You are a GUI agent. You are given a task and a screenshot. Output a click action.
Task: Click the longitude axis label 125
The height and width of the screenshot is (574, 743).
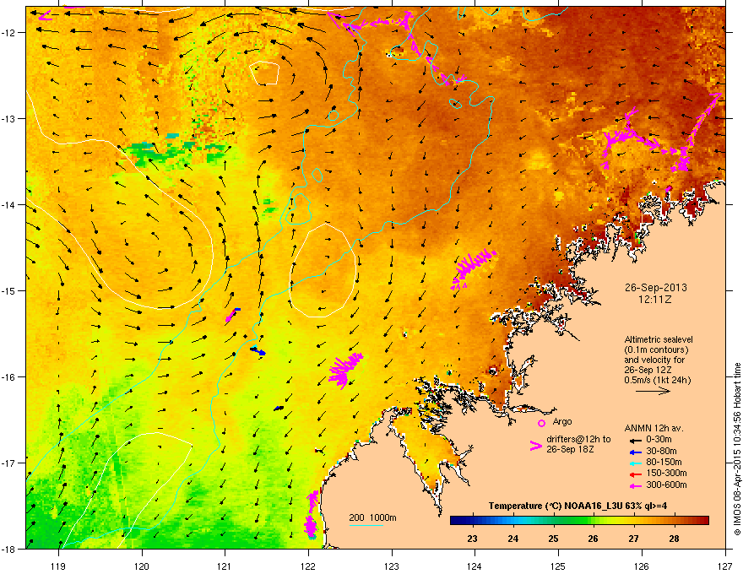[x=558, y=566]
